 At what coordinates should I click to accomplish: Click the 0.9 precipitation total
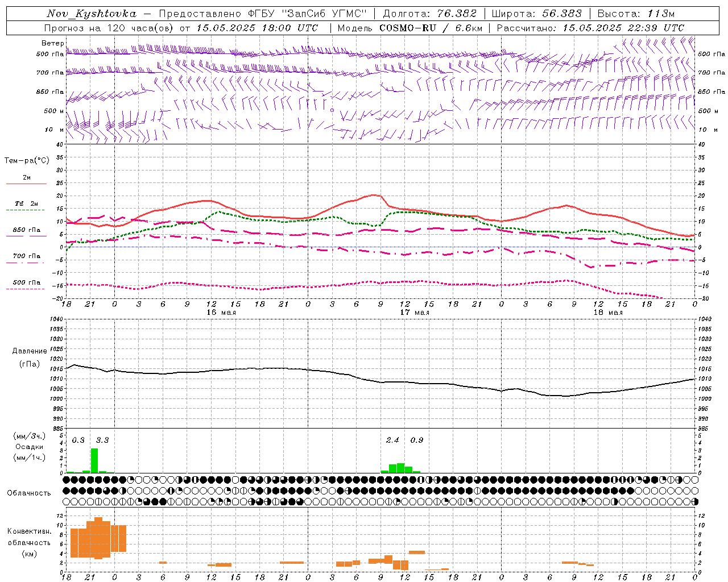(417, 440)
